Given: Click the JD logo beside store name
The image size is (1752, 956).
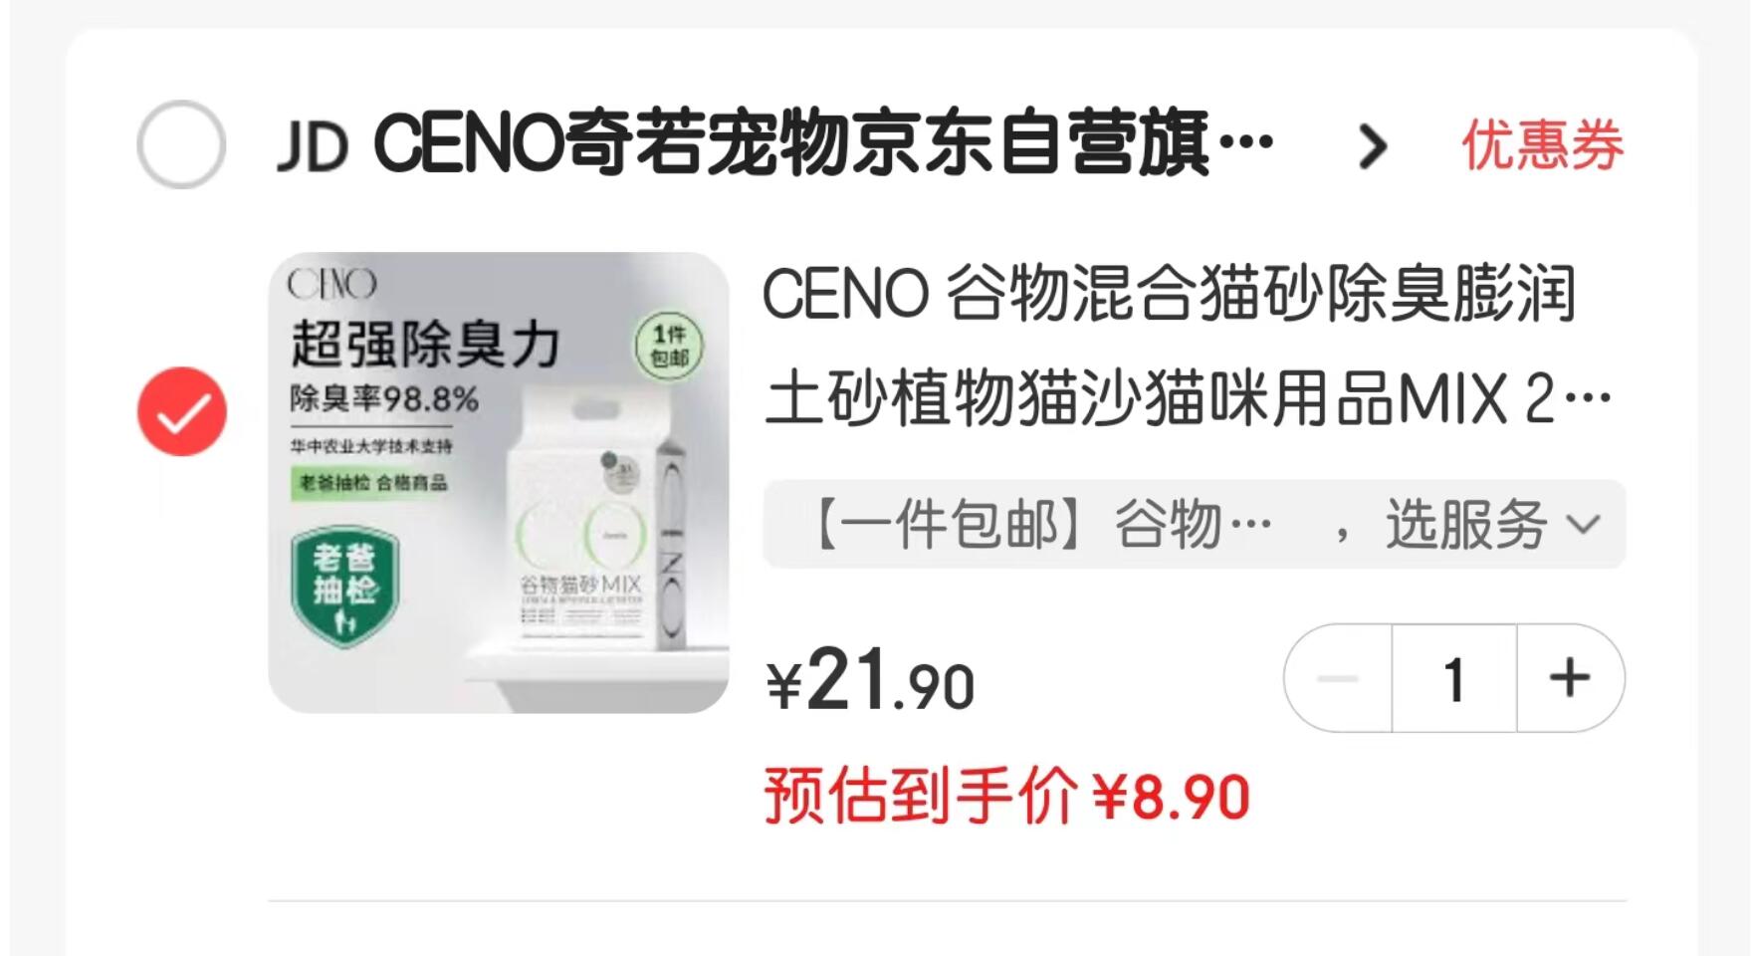Looking at the screenshot, I should [x=313, y=147].
